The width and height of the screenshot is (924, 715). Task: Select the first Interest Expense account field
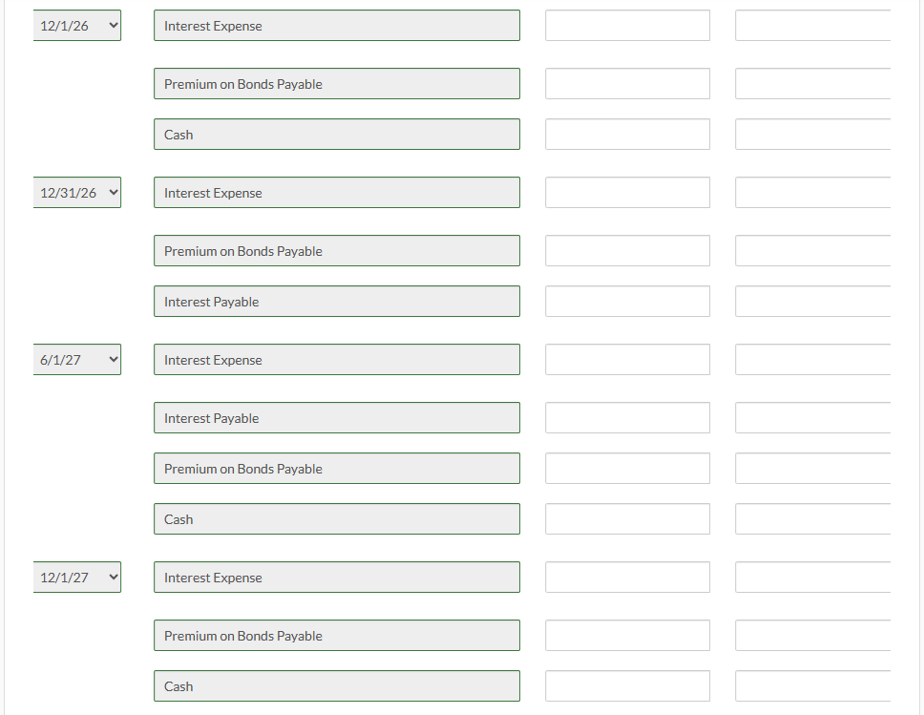point(336,25)
